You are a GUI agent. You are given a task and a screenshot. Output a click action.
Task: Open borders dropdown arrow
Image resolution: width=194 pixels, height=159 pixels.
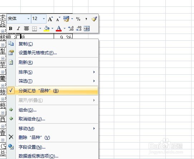40,29
